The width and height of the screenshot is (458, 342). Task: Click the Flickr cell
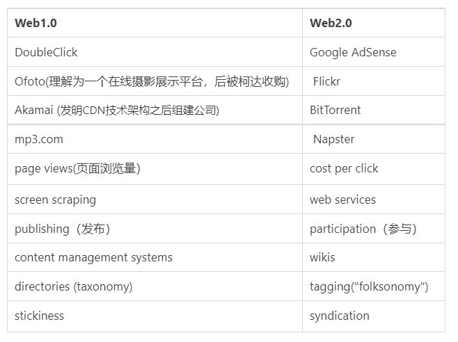[x=326, y=81]
